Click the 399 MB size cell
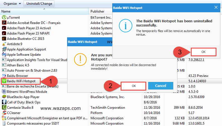The width and height of the screenshot is (222, 126). point(179,108)
